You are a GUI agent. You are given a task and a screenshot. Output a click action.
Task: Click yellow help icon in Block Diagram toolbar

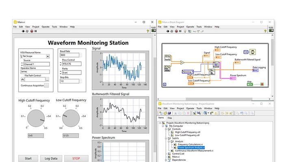(265, 31)
